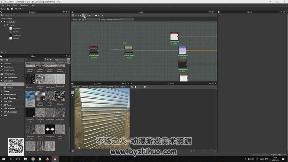Select the Perlin Noise 2 thumbnail
Viewport: 288px width, 162px height.
(x=40, y=96)
